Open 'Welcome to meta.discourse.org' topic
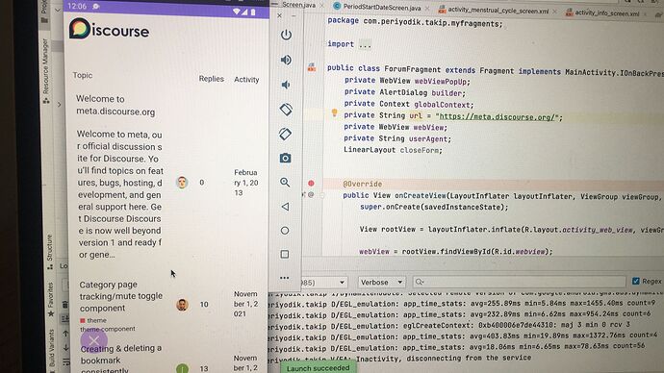The image size is (664, 373). [115, 106]
